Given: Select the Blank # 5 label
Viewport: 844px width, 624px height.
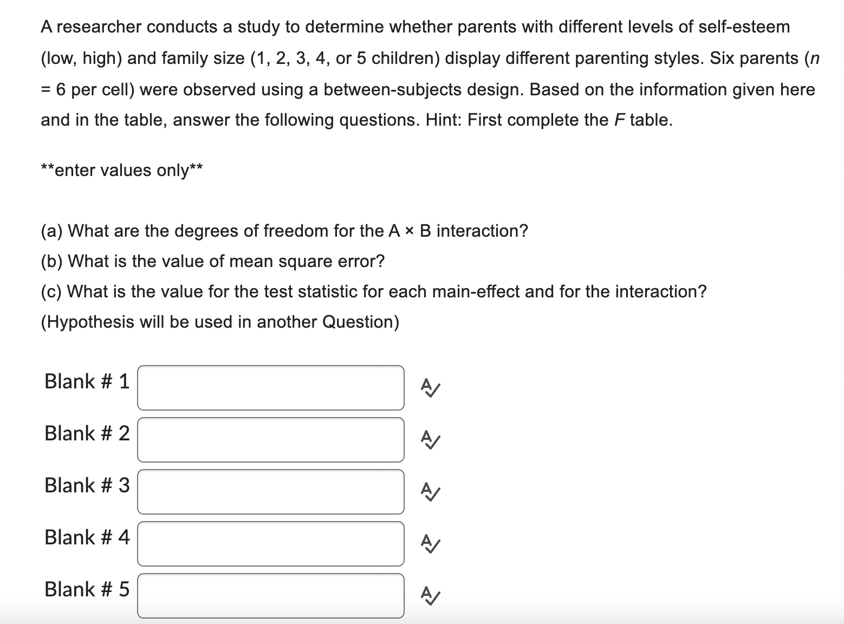Looking at the screenshot, I should [86, 589].
